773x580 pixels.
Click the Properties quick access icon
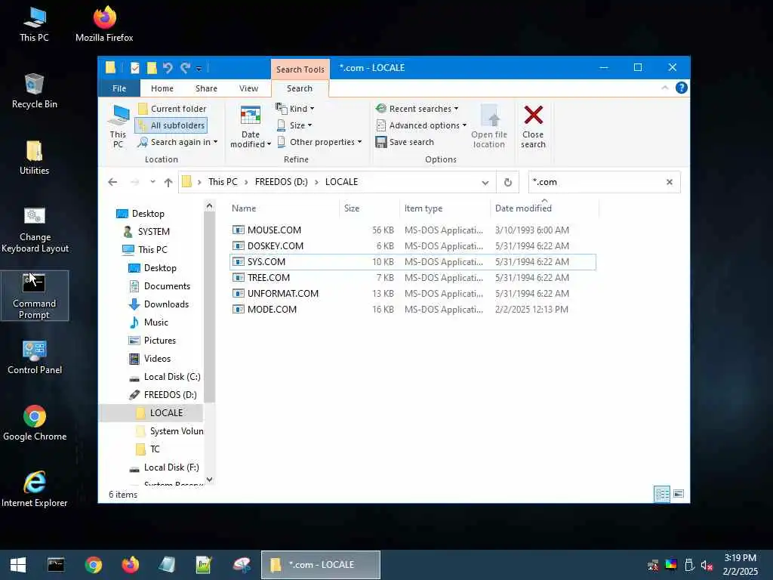click(x=134, y=67)
